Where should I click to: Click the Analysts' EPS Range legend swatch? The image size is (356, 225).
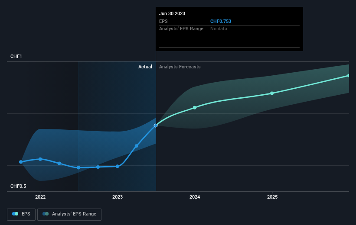point(46,214)
